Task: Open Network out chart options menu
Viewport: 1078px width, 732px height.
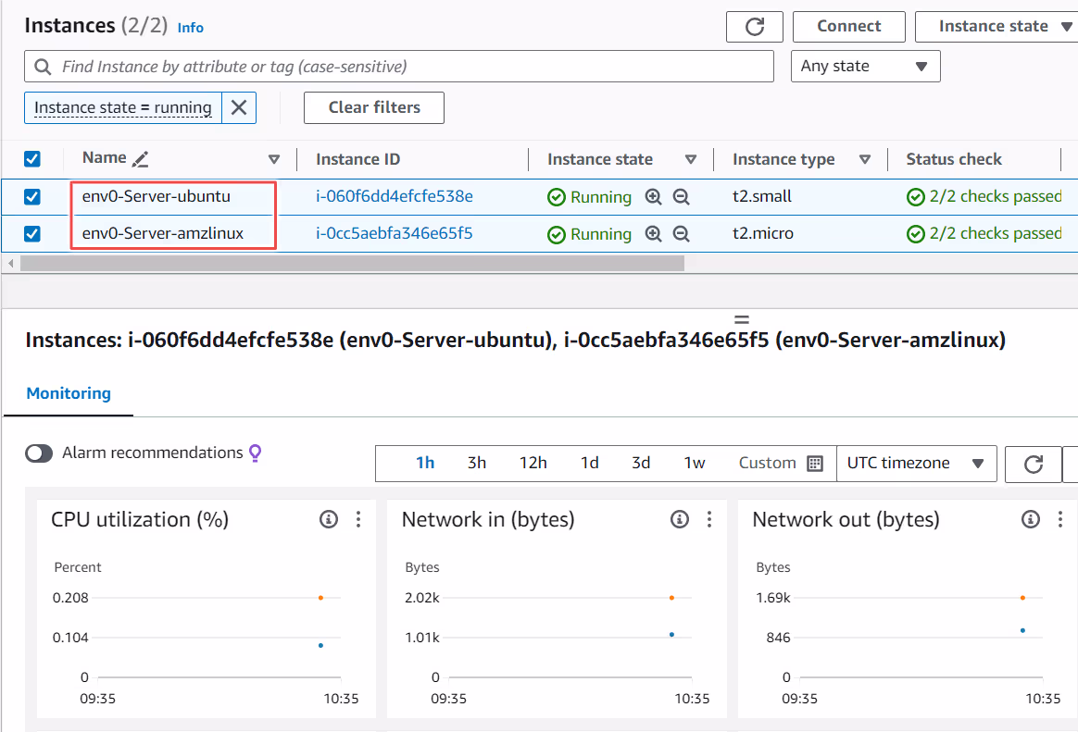Action: (x=1060, y=519)
